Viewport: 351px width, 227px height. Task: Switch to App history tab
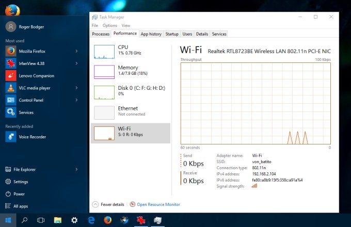click(151, 34)
